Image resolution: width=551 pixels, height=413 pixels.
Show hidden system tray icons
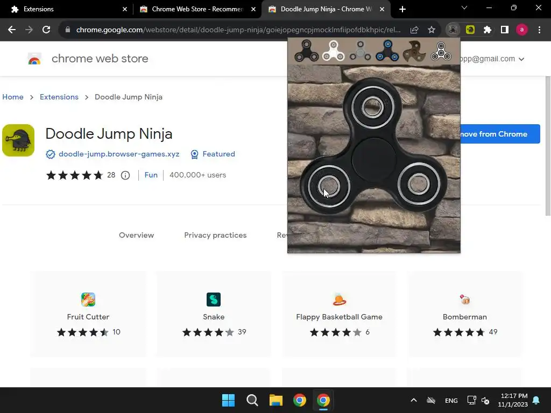coord(414,400)
